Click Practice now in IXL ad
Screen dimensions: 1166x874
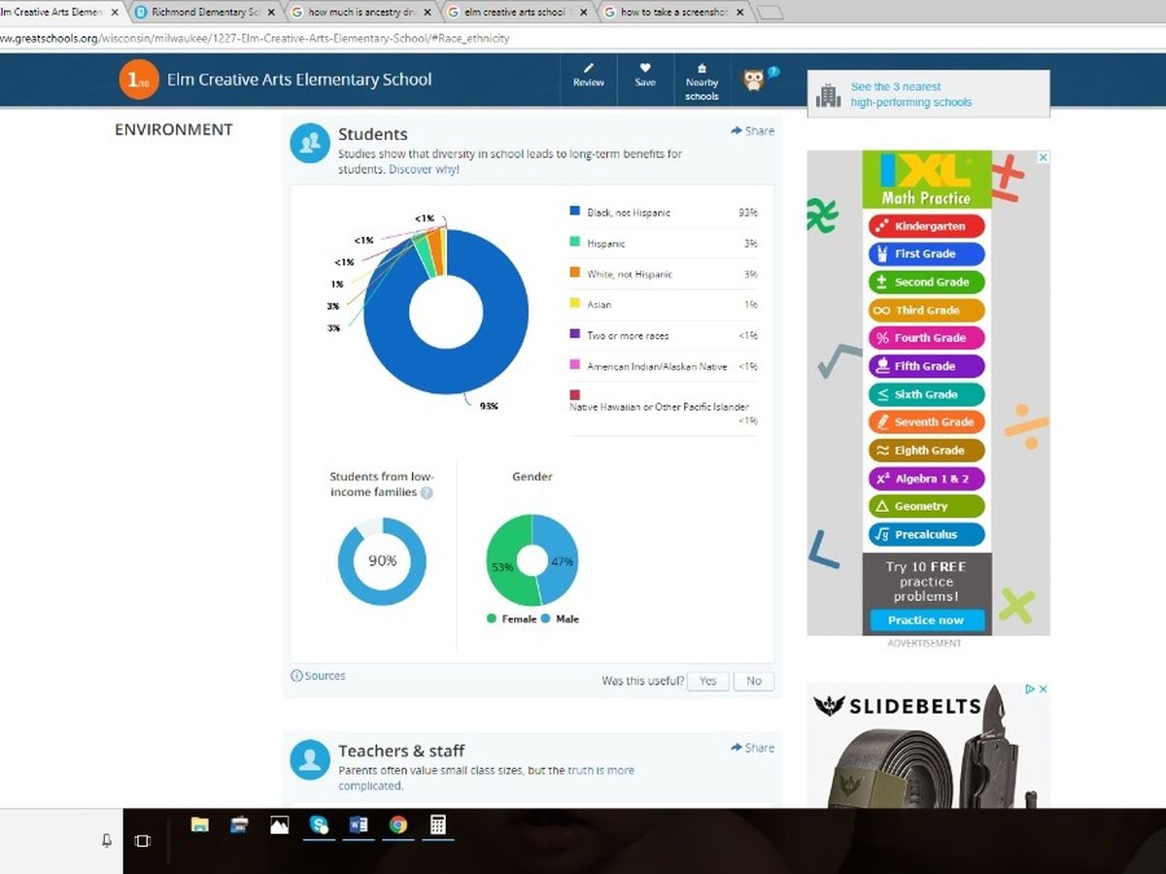[x=925, y=621]
